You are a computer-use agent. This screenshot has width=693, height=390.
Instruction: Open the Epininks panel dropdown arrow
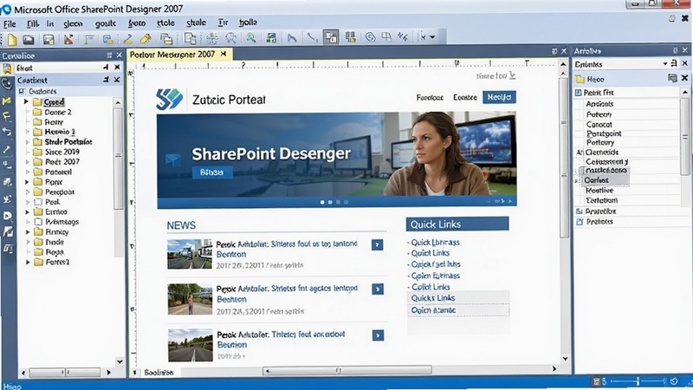pyautogui.click(x=664, y=63)
